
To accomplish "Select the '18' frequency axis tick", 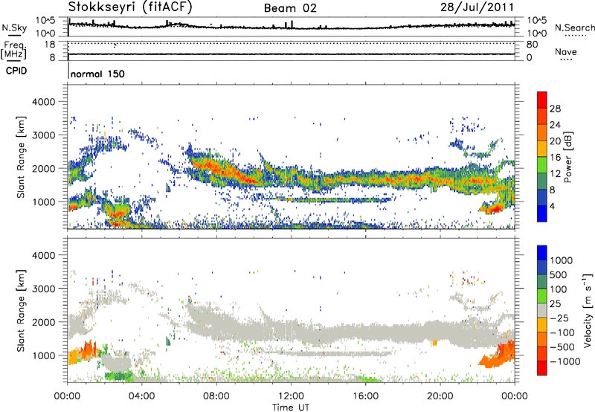I will [x=50, y=45].
